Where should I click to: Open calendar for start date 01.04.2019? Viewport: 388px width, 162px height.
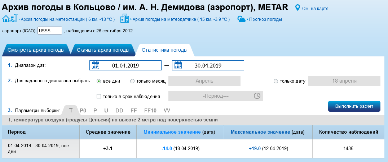tap(96, 65)
